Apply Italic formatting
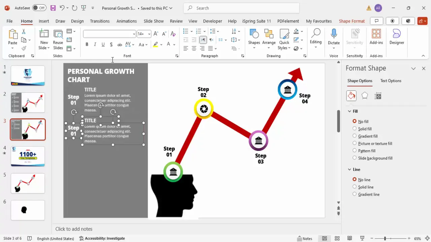The image size is (431, 242). (95, 44)
